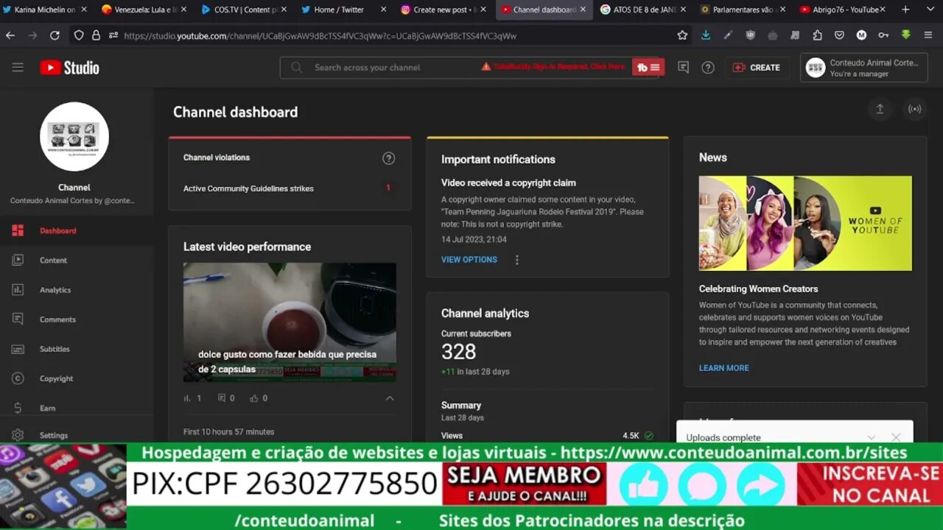This screenshot has width=943, height=530.
Task: Open the send feedback icon in header
Action: [683, 67]
